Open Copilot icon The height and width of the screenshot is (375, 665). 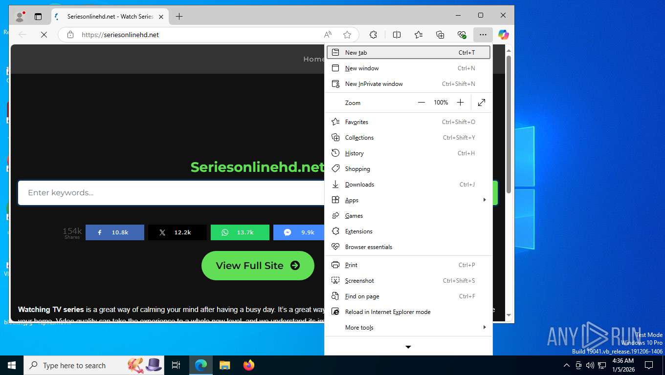point(504,35)
